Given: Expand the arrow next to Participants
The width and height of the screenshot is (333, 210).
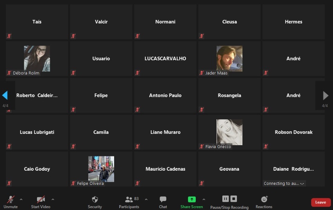Looking at the screenshot, I should [146, 199].
